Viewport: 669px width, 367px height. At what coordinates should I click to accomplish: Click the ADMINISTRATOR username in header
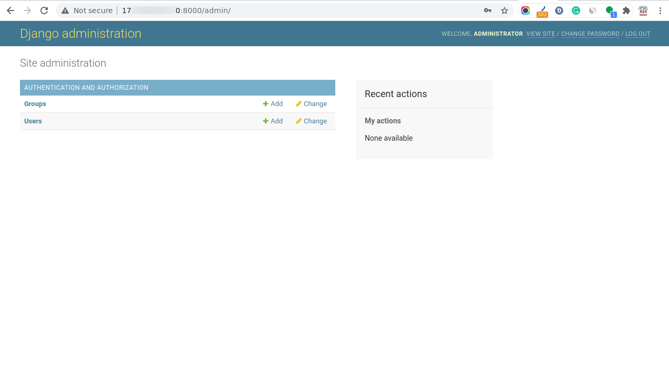(498, 34)
